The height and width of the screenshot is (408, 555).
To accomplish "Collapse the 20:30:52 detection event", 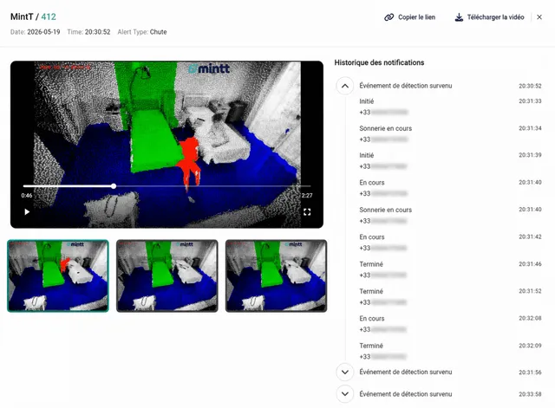I will pos(345,86).
